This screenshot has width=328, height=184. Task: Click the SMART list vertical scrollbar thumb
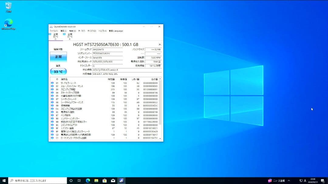[x=160, y=102]
